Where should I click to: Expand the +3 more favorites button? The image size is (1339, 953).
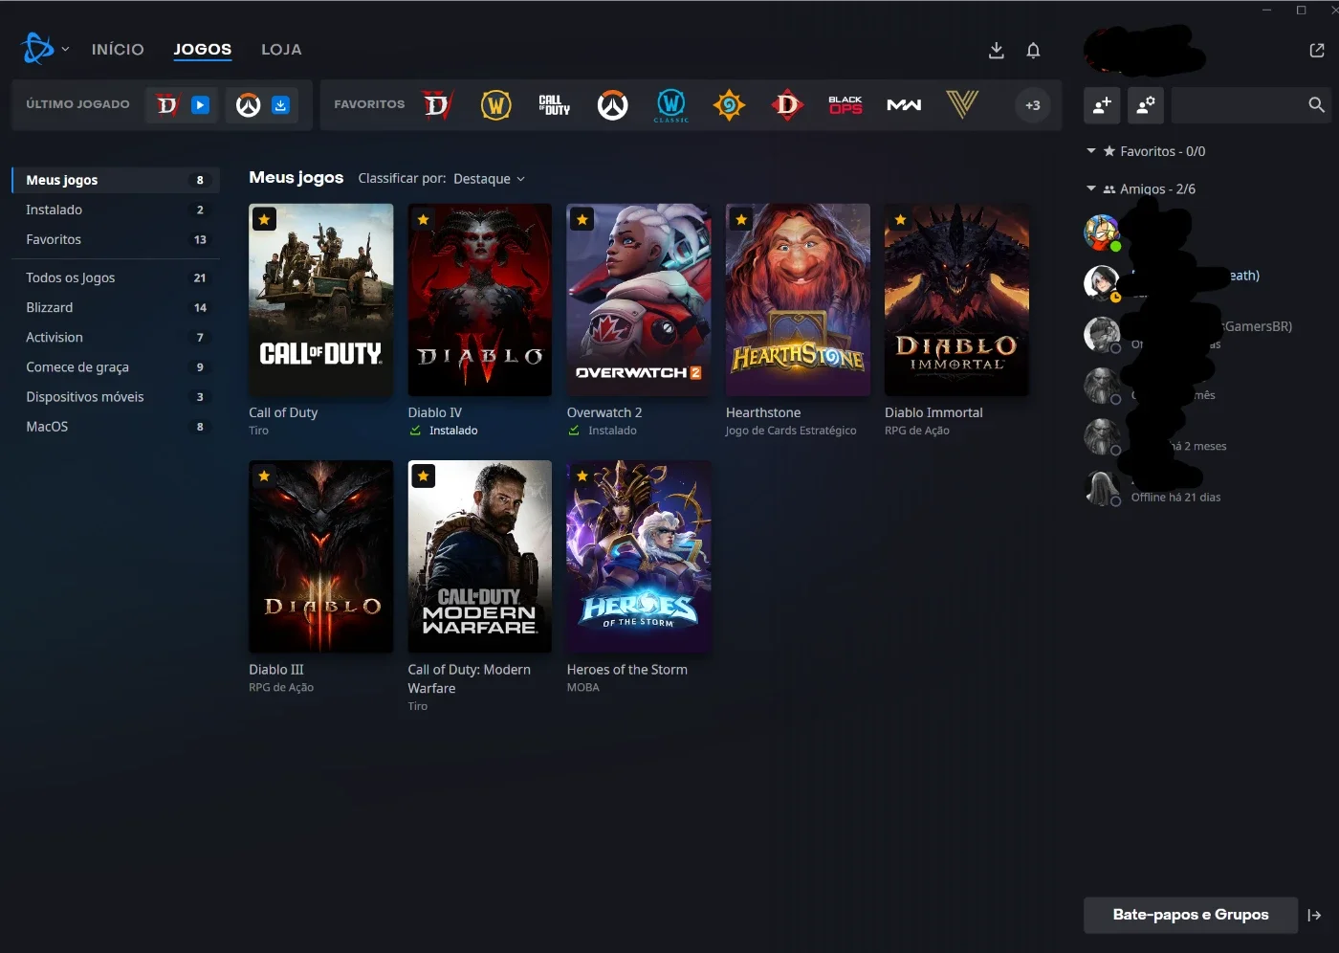pos(1033,105)
